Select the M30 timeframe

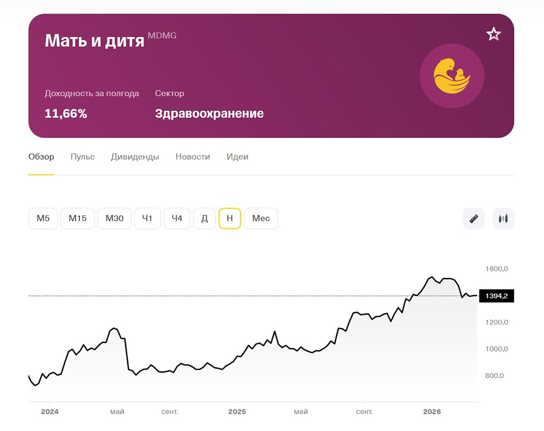114,218
